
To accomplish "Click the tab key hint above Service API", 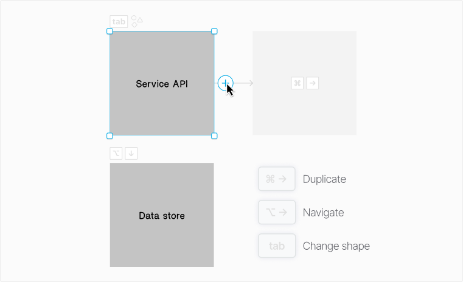I will (x=119, y=21).
